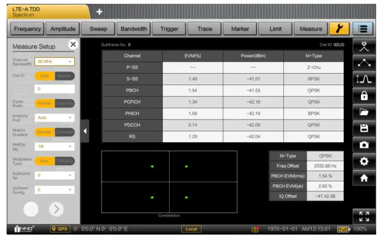Click the Power(dBm) column header
386x246 pixels.
(x=253, y=56)
